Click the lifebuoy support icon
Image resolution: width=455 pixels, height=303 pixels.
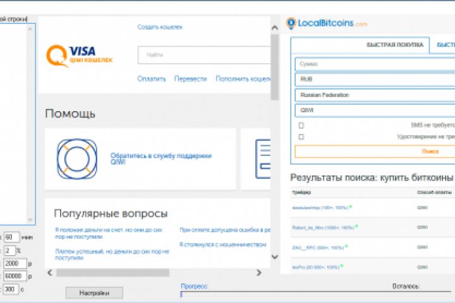click(x=77, y=159)
